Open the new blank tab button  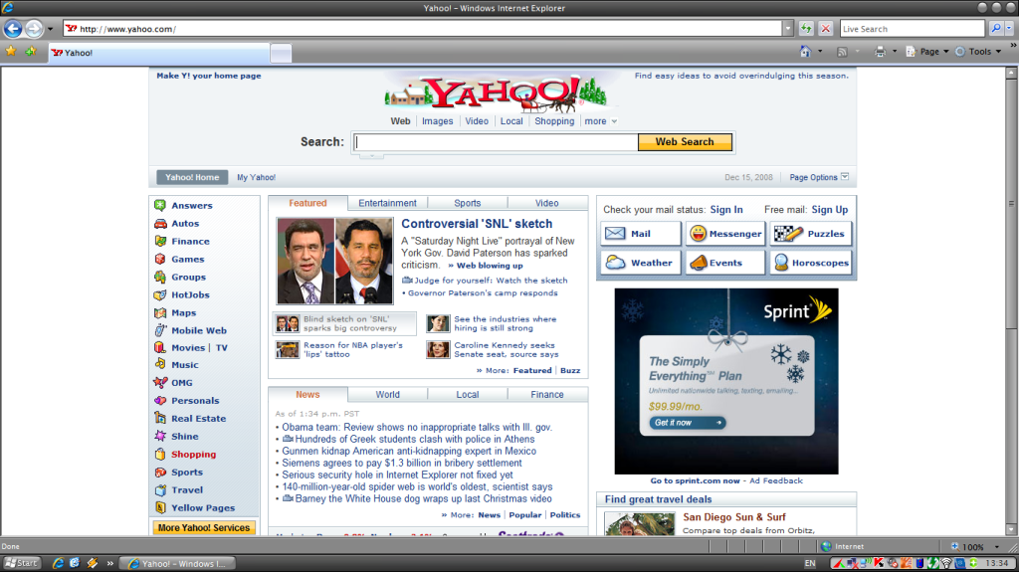(281, 54)
